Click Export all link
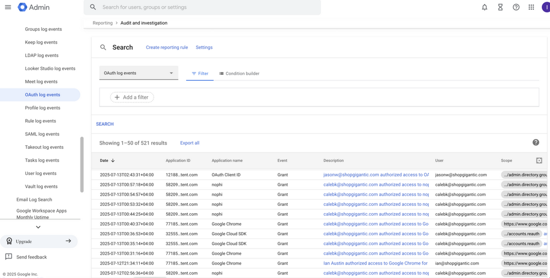Screen dimensions: 550x278 tap(190, 143)
